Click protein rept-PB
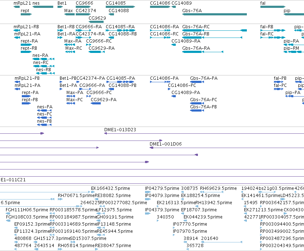 pos(30,100)
